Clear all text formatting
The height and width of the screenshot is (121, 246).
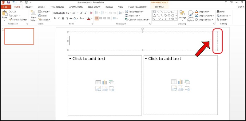point(91,13)
